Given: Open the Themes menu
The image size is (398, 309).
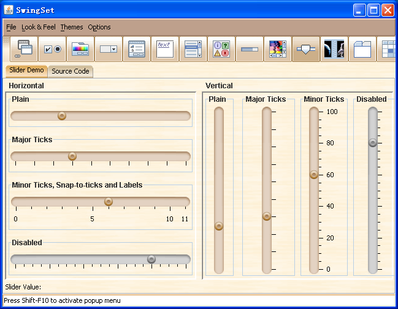Looking at the screenshot, I should (72, 27).
